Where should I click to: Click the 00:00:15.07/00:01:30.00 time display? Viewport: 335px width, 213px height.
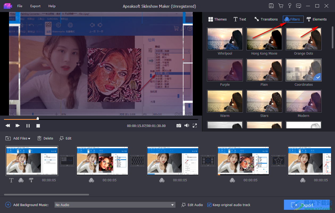(146, 126)
